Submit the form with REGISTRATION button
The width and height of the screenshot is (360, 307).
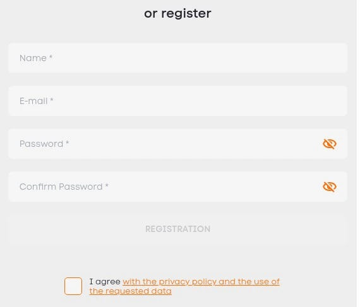click(x=177, y=229)
